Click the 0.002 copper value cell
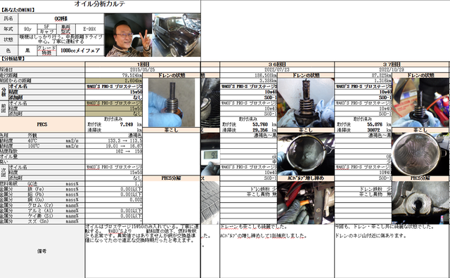 [114, 200]
